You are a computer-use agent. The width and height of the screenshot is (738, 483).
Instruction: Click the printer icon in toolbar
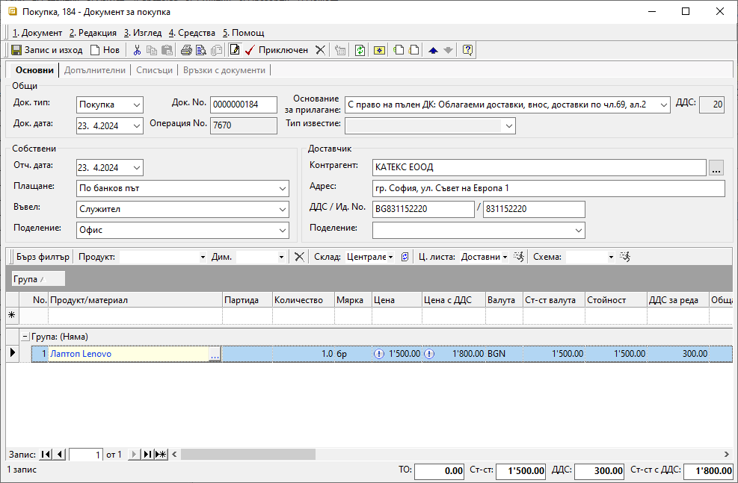186,50
